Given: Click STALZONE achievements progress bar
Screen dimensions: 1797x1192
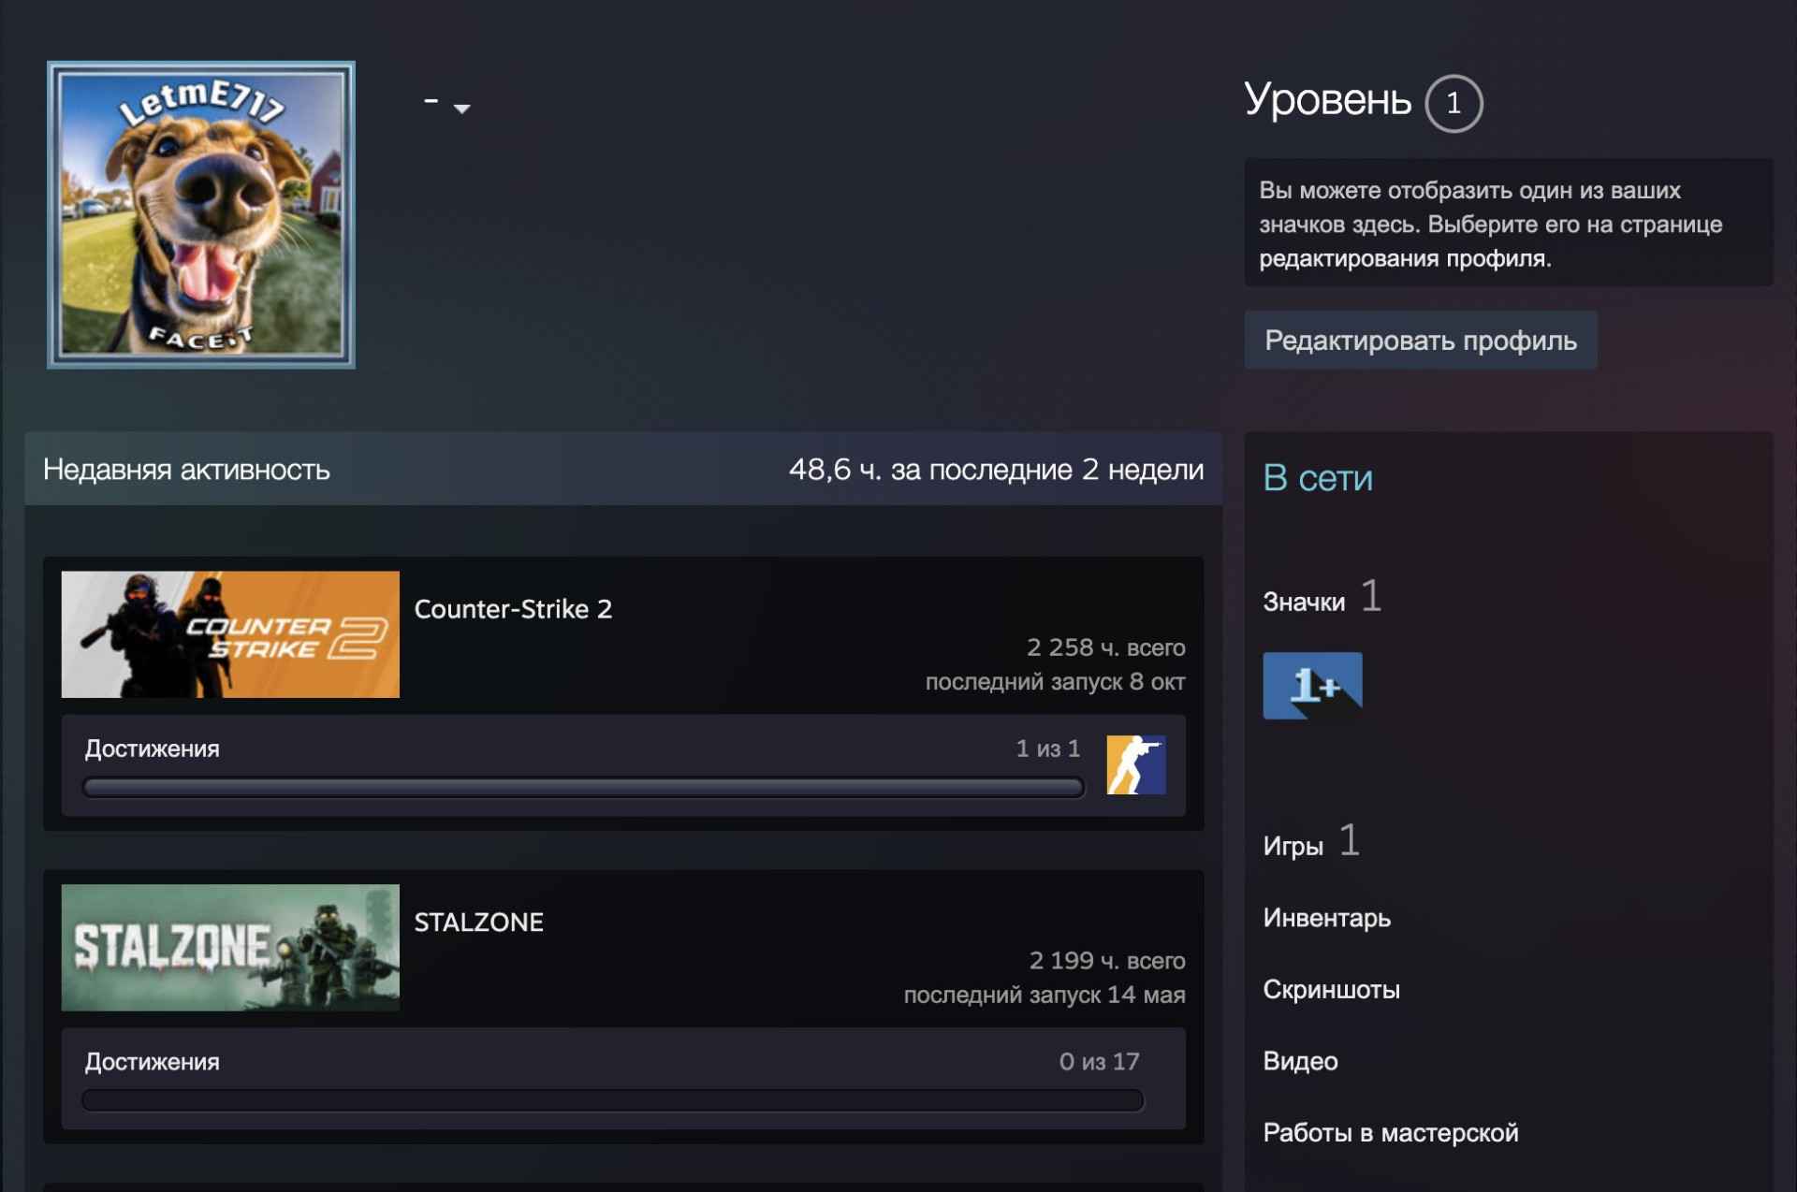Looking at the screenshot, I should coord(613,1100).
